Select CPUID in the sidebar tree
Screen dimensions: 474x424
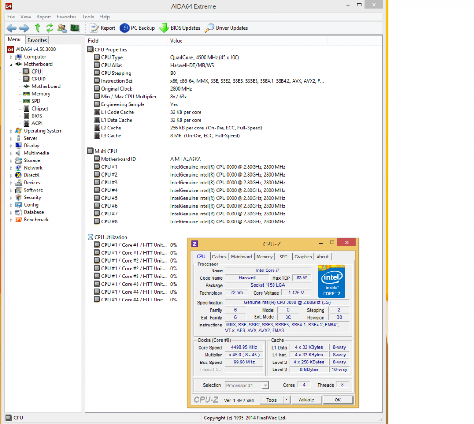point(38,79)
